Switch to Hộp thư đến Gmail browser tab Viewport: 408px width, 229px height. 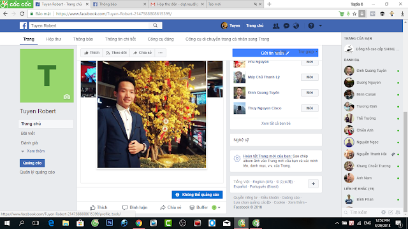[x=177, y=4]
